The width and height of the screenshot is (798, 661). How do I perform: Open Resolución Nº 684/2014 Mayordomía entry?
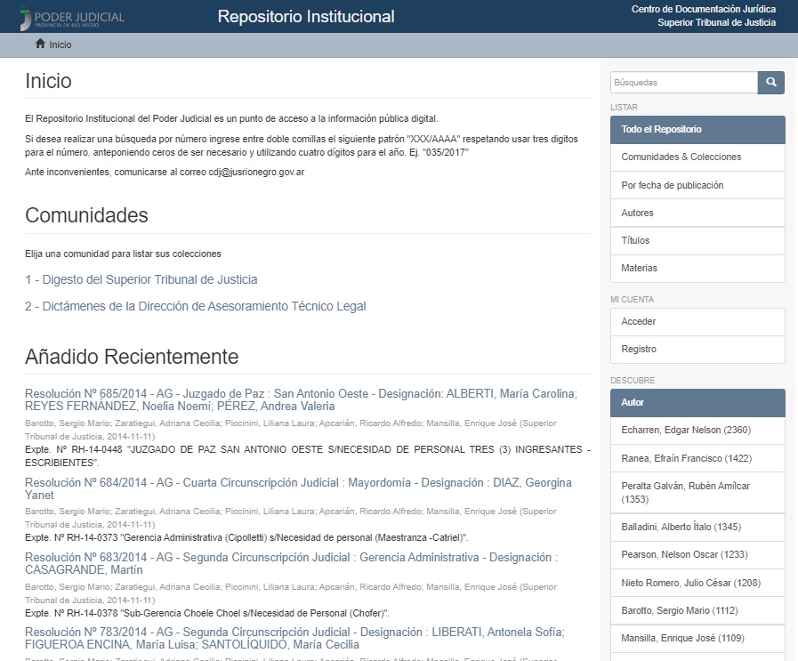click(x=298, y=488)
